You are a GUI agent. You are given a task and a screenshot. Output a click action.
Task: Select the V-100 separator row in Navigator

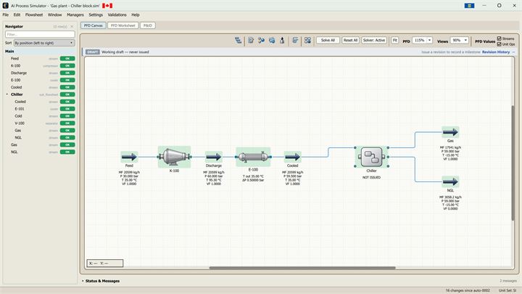40,123
